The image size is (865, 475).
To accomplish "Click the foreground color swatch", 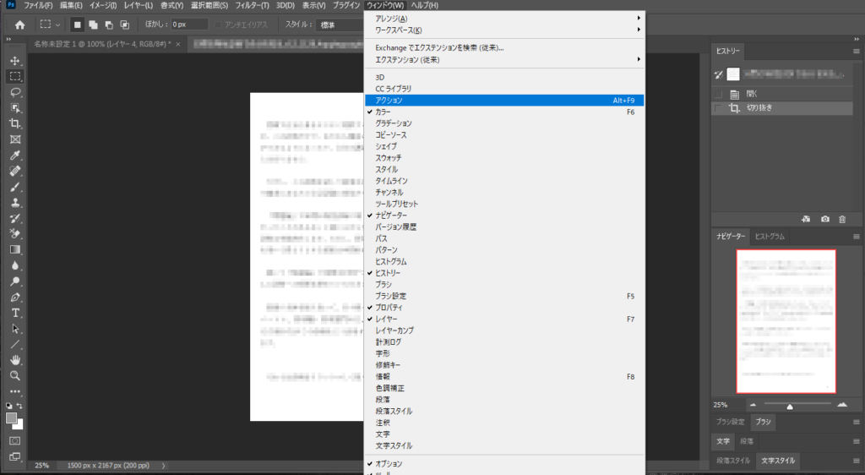I will pyautogui.click(x=11, y=418).
